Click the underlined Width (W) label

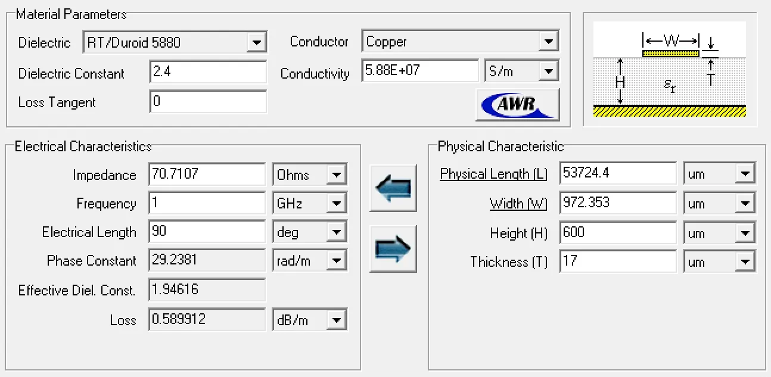[518, 203]
